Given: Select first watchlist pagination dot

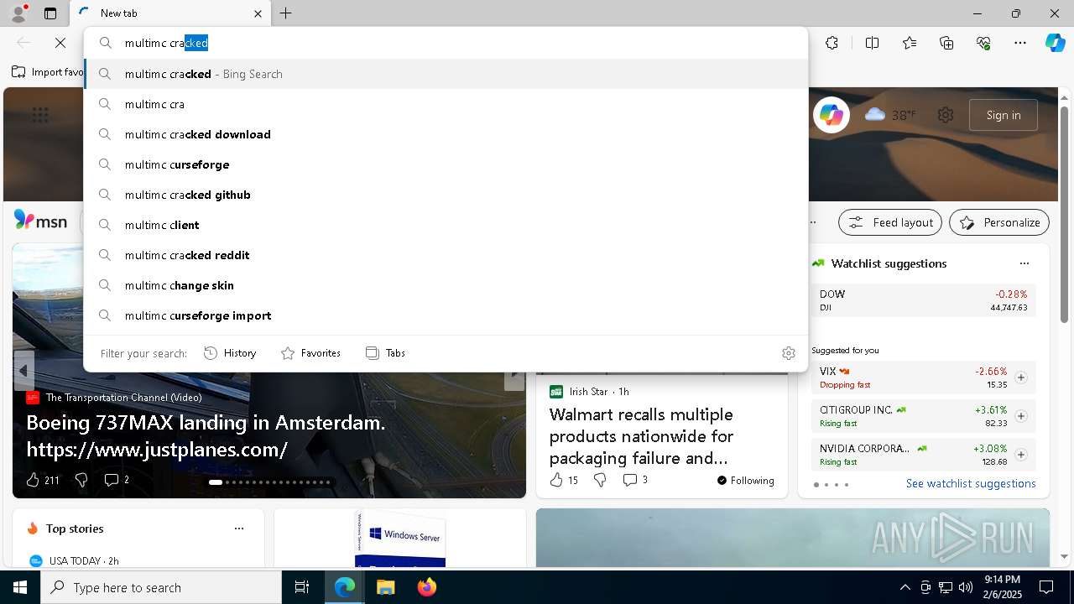Looking at the screenshot, I should pos(816,485).
